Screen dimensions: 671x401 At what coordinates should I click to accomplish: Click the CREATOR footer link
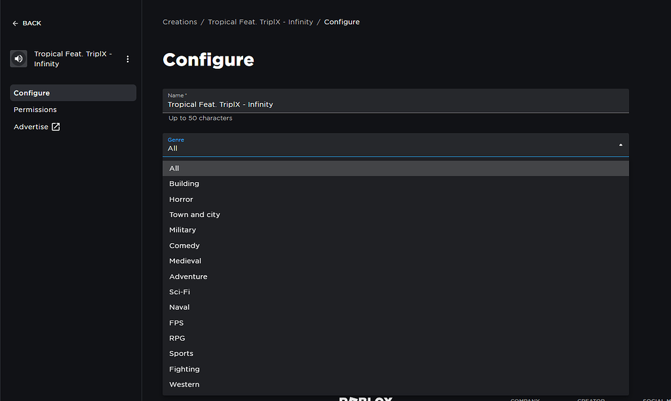pos(590,400)
